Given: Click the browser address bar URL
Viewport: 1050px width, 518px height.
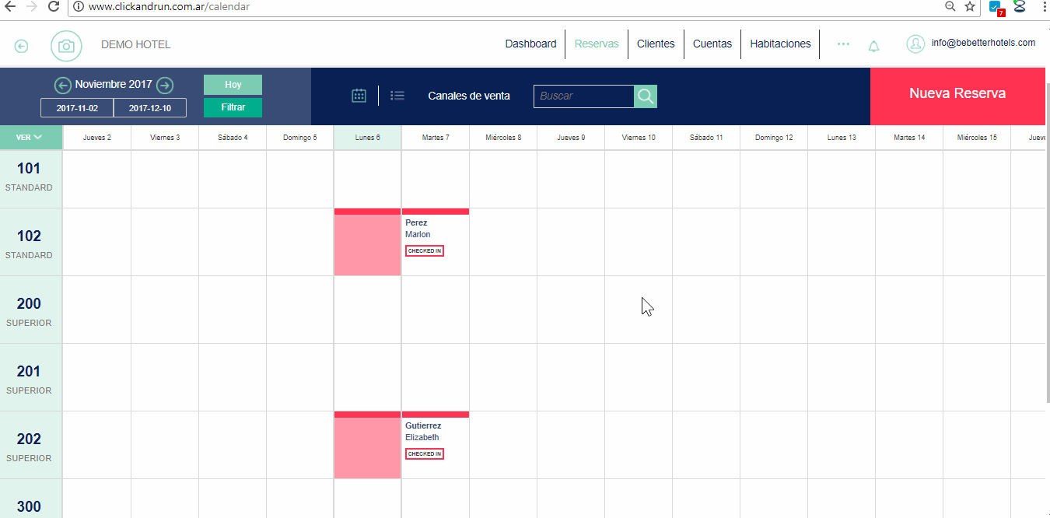Looking at the screenshot, I should 169,6.
